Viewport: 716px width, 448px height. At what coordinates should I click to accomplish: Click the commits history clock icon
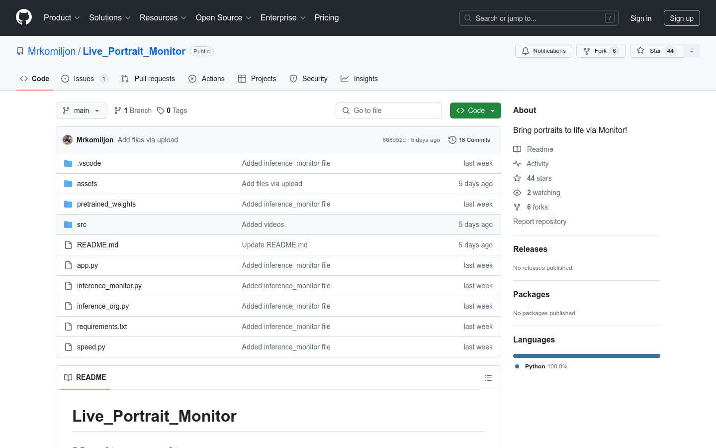click(452, 140)
